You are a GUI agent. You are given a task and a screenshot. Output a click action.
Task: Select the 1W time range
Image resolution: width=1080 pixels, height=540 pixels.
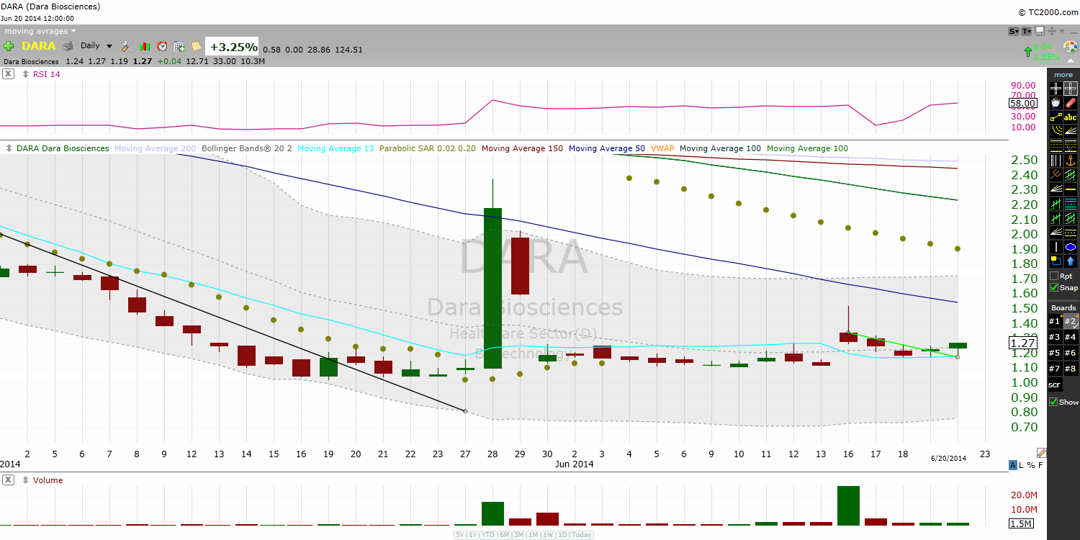(547, 535)
